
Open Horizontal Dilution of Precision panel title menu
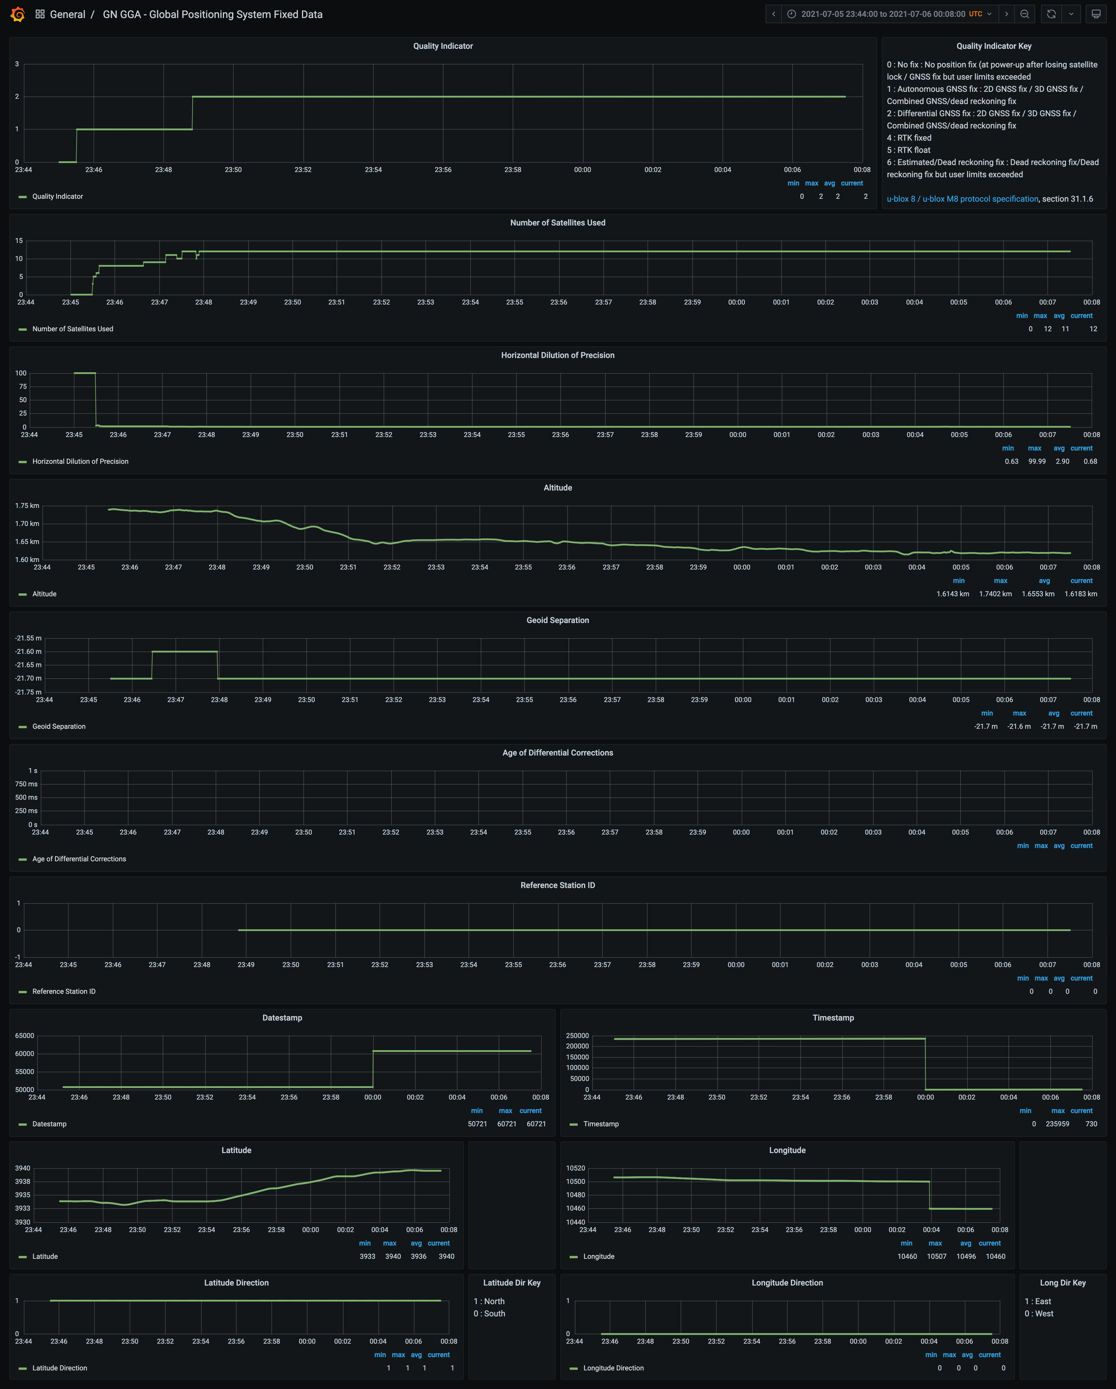pyautogui.click(x=557, y=356)
